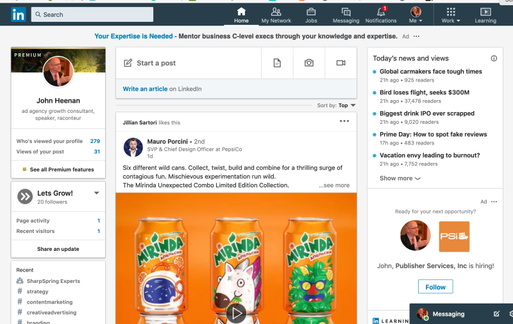The width and height of the screenshot is (513, 324).
Task: Click Share an update
Action: tap(58, 249)
